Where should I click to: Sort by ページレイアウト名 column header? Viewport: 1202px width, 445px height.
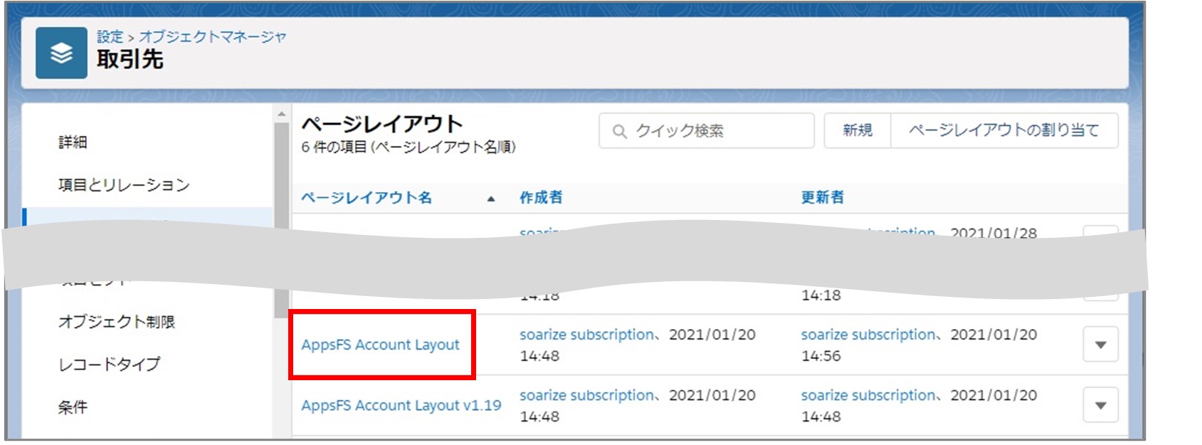[367, 197]
